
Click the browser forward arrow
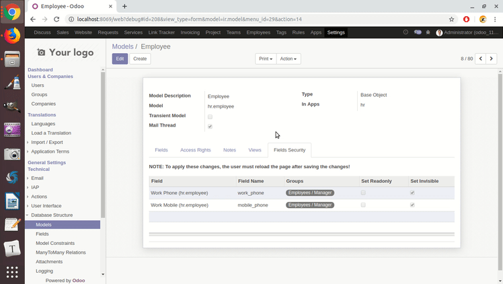[44, 20]
